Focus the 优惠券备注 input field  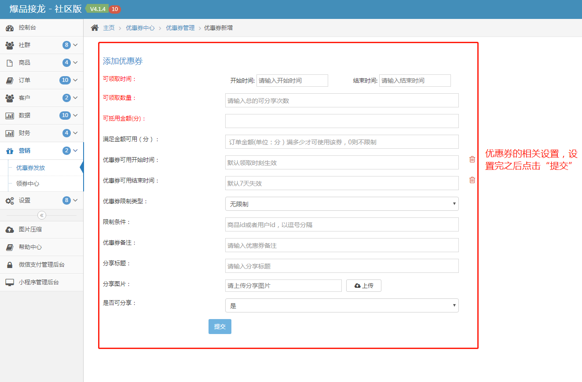click(342, 245)
